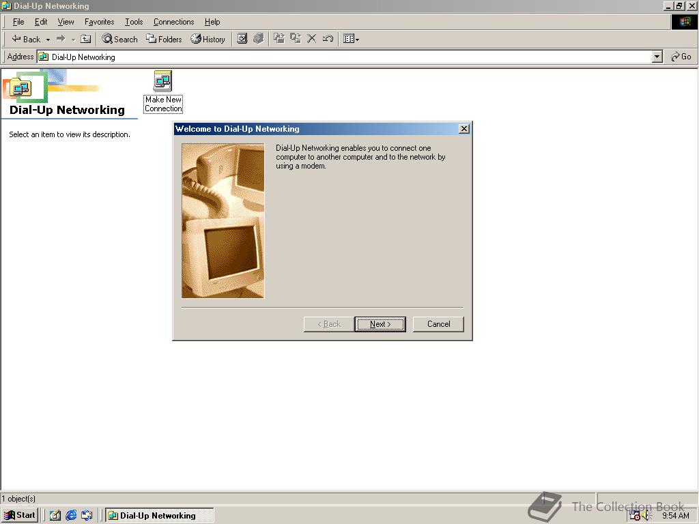Click the 9:54 AM system clock

676,516
